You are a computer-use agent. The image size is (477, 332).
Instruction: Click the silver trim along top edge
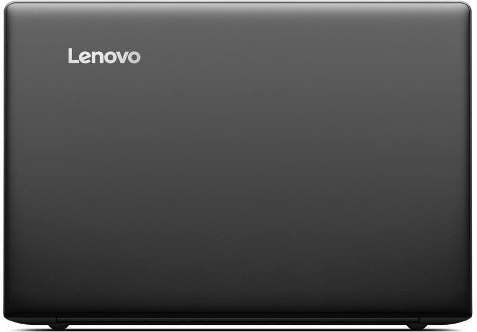click(237, 3)
